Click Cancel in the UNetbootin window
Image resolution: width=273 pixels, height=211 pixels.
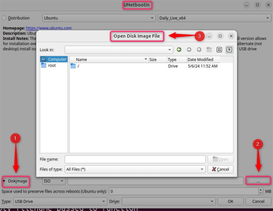(x=258, y=201)
